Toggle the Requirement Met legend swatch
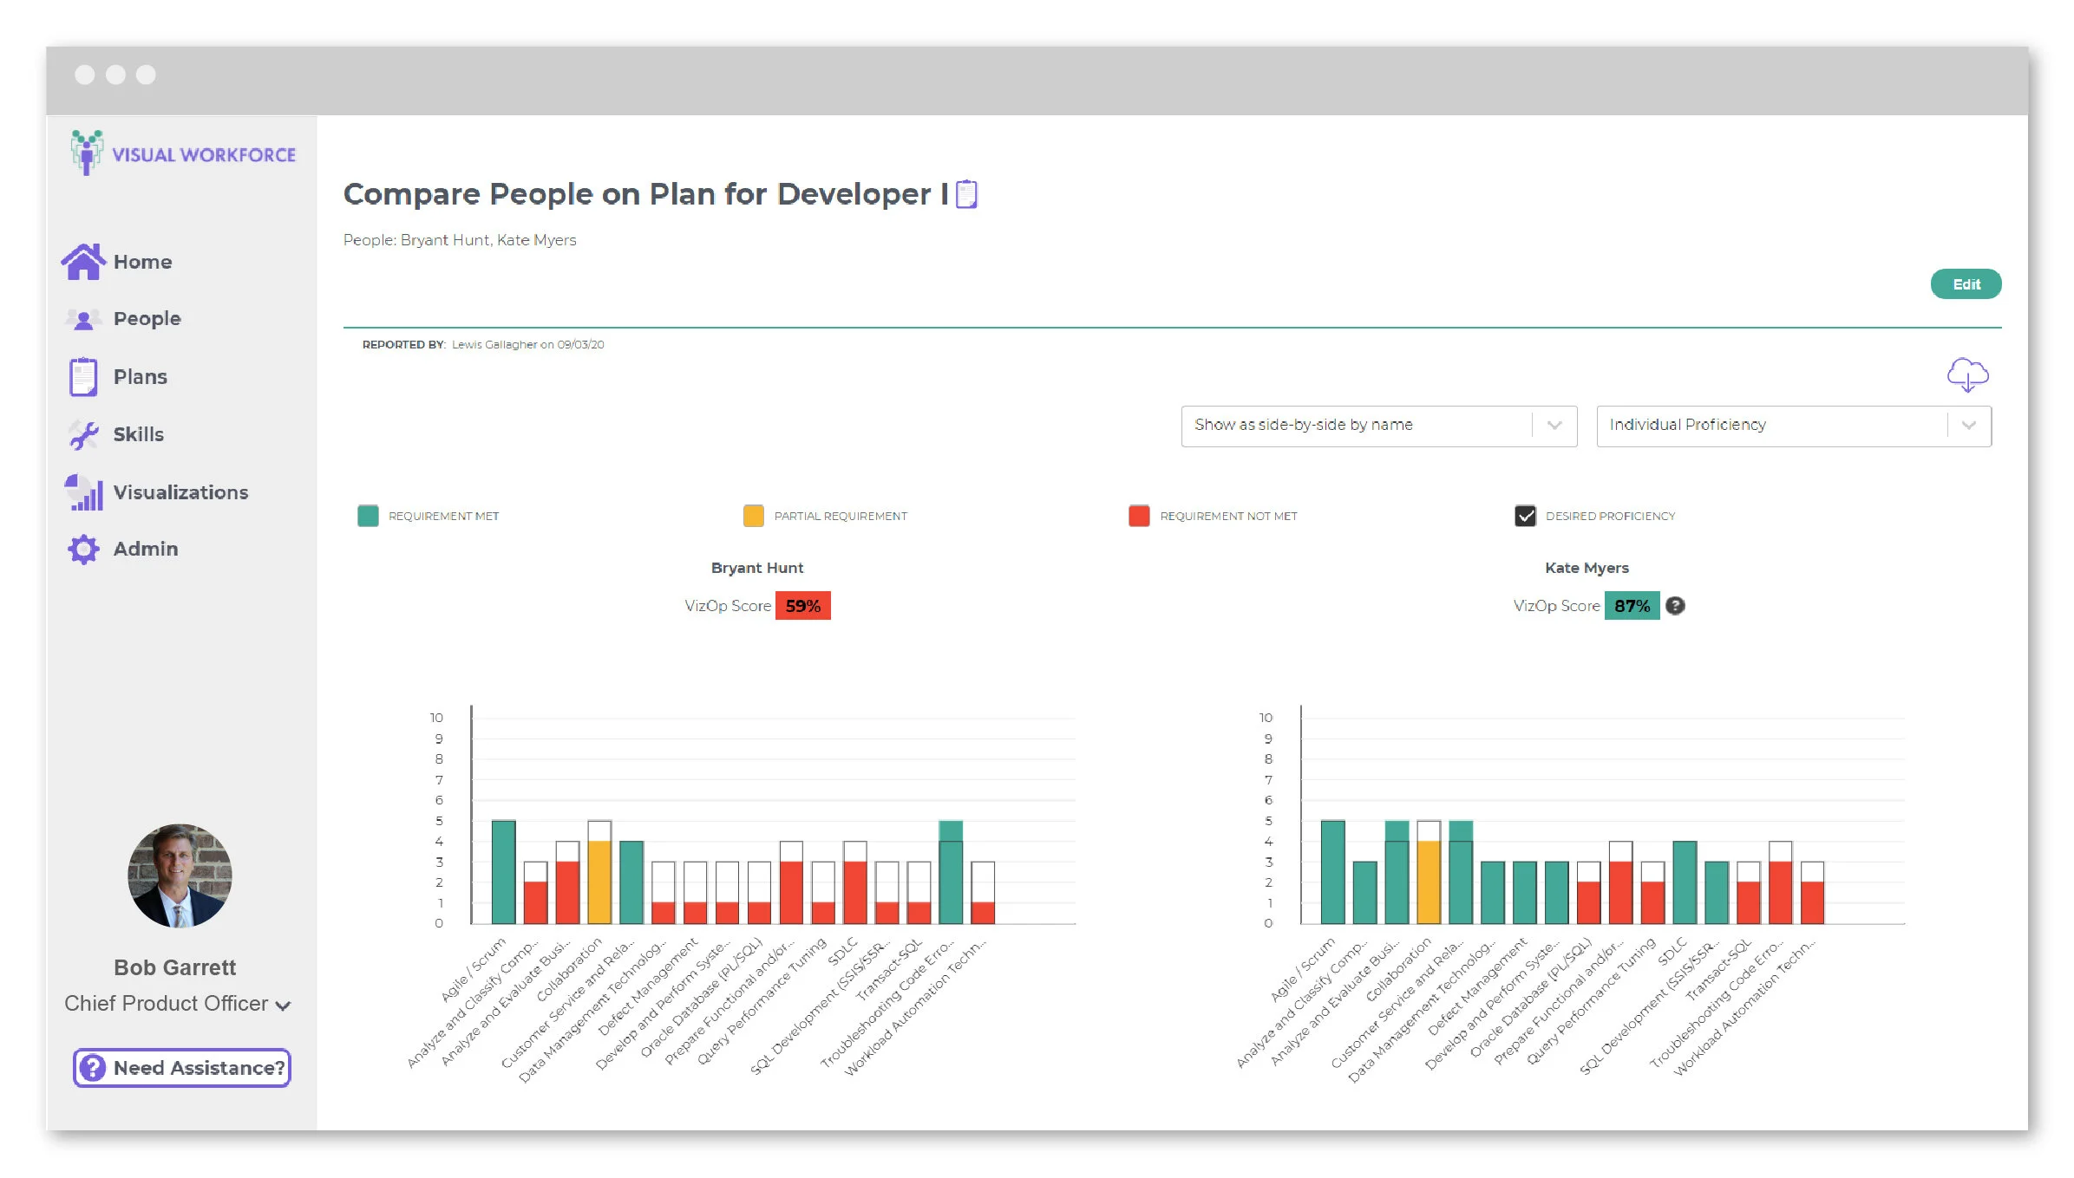Viewport: 2074px width, 1178px height. tap(368, 515)
